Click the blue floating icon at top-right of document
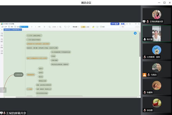Screen dimensions: 172x115 click(x=135, y=33)
